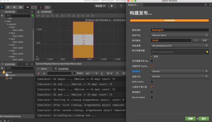Click the green link icon beside hierarchy search
This screenshot has width=212, height=122.
tap(33, 16)
